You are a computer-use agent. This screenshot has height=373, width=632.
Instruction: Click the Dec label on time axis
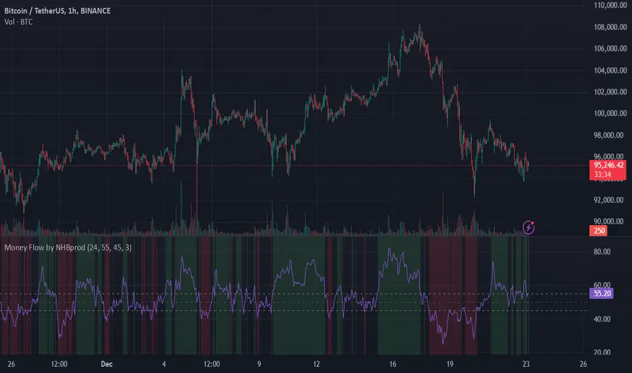106,364
